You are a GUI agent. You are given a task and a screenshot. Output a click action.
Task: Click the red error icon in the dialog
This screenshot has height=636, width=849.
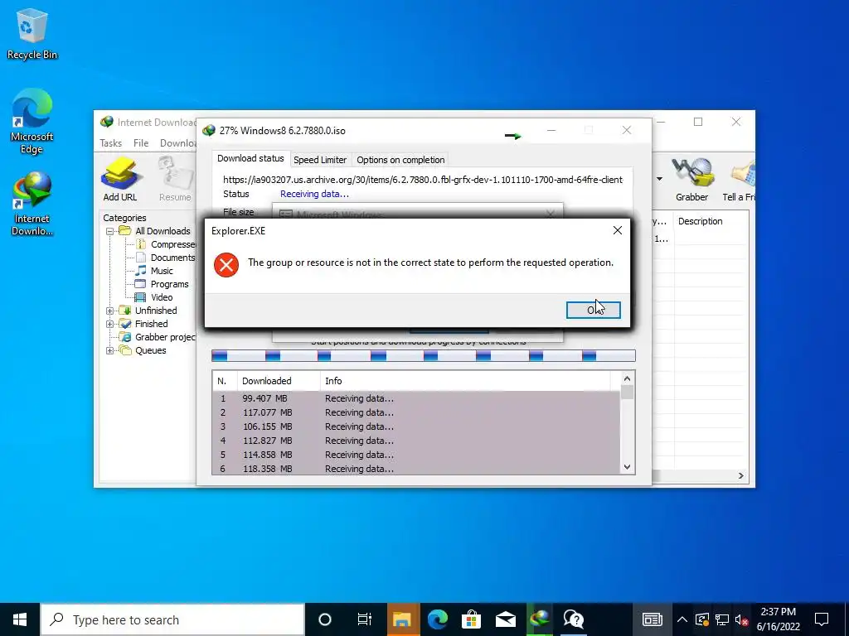click(x=226, y=264)
